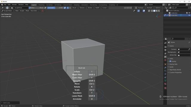Open the Render properties tab icon

[x=165, y=47]
